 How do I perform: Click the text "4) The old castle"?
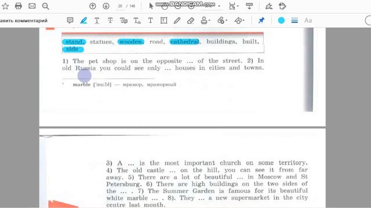pos(135,170)
